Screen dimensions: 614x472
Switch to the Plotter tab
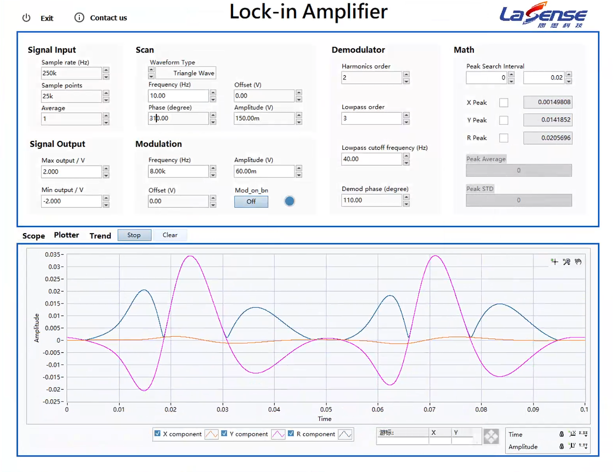[x=66, y=235]
